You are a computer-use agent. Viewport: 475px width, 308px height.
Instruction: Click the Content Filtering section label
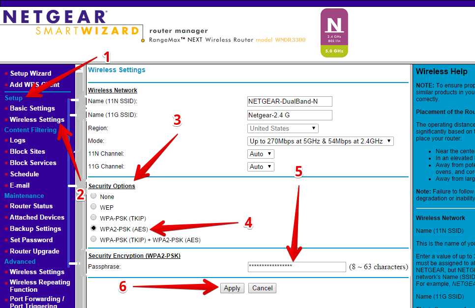point(30,130)
